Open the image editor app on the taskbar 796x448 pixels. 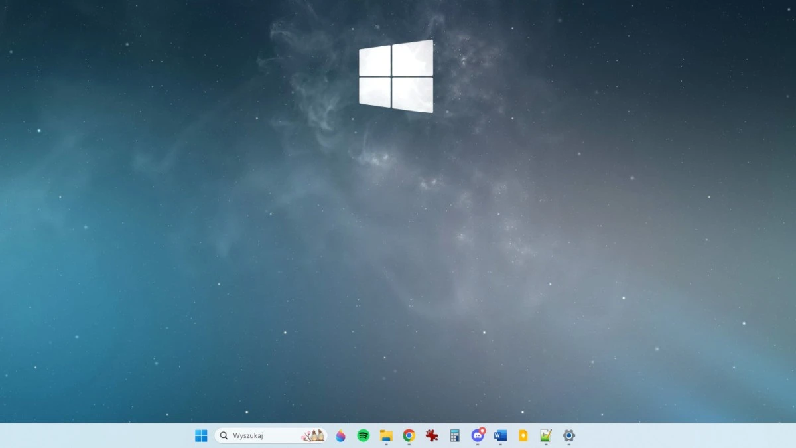(545, 436)
